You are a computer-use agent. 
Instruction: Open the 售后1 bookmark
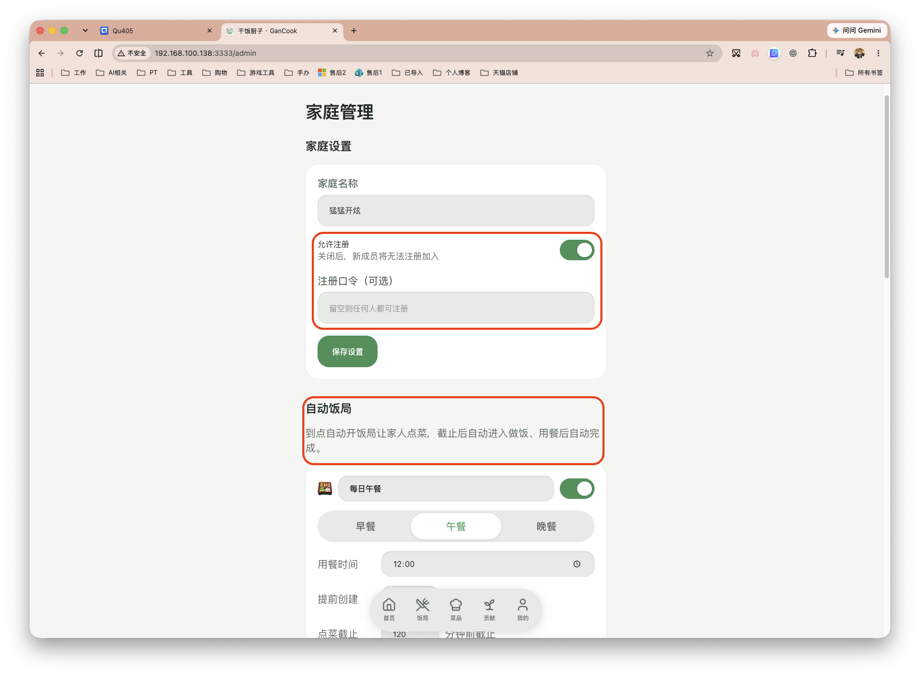click(369, 73)
